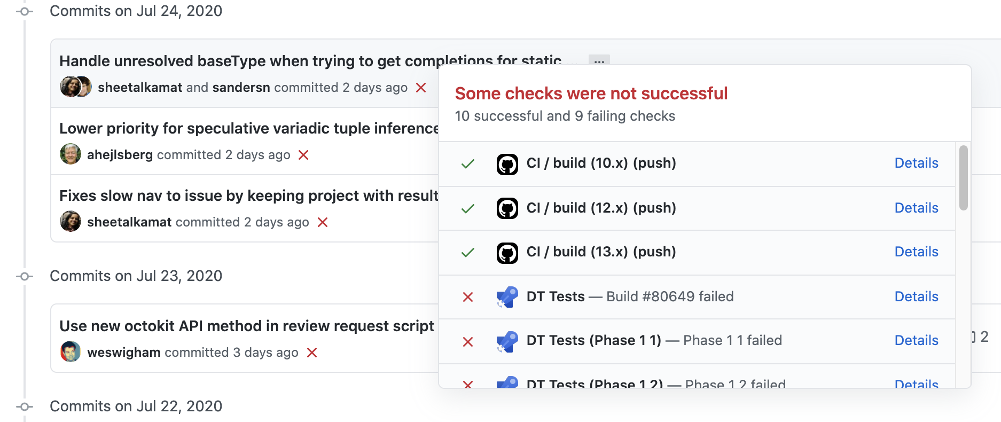
Task: Click the GitHub icon beside CI build (13.x)
Action: click(507, 253)
